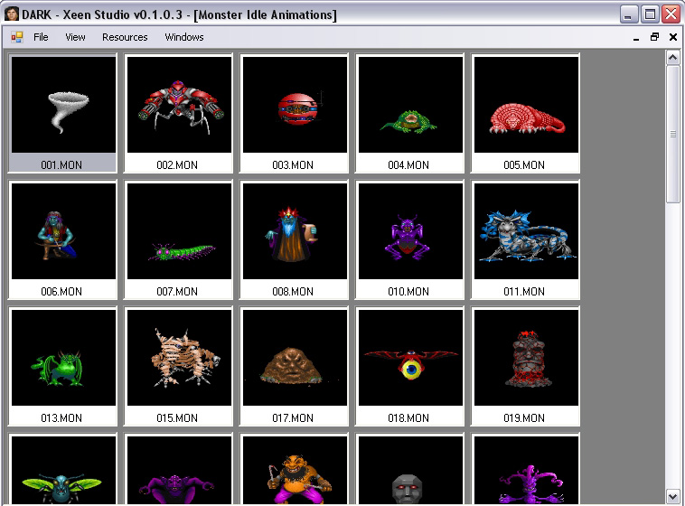Click the scrollbar down arrow
Screen dimensions: 685x506
click(672, 497)
